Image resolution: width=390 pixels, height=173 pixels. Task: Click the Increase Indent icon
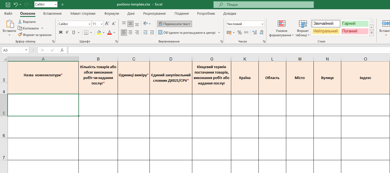point(152,33)
